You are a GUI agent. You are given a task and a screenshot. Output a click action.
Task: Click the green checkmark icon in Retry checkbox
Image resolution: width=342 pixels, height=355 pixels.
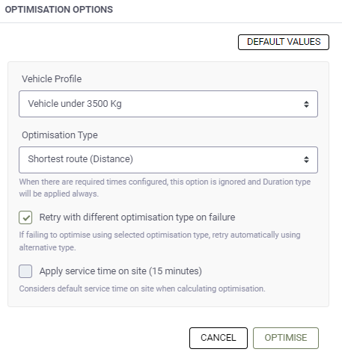(x=26, y=218)
